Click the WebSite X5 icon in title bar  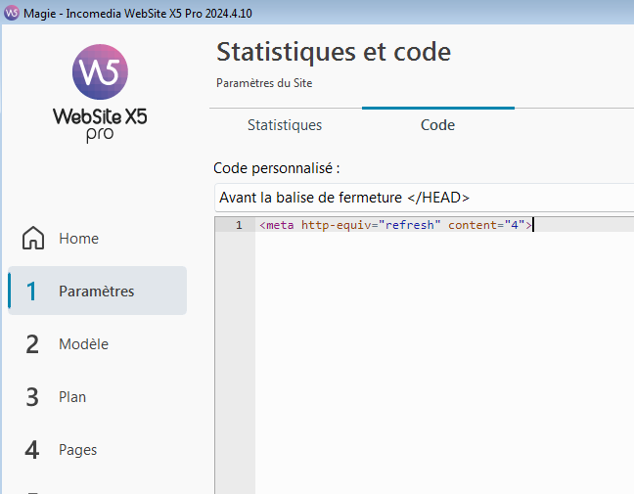click(x=11, y=11)
